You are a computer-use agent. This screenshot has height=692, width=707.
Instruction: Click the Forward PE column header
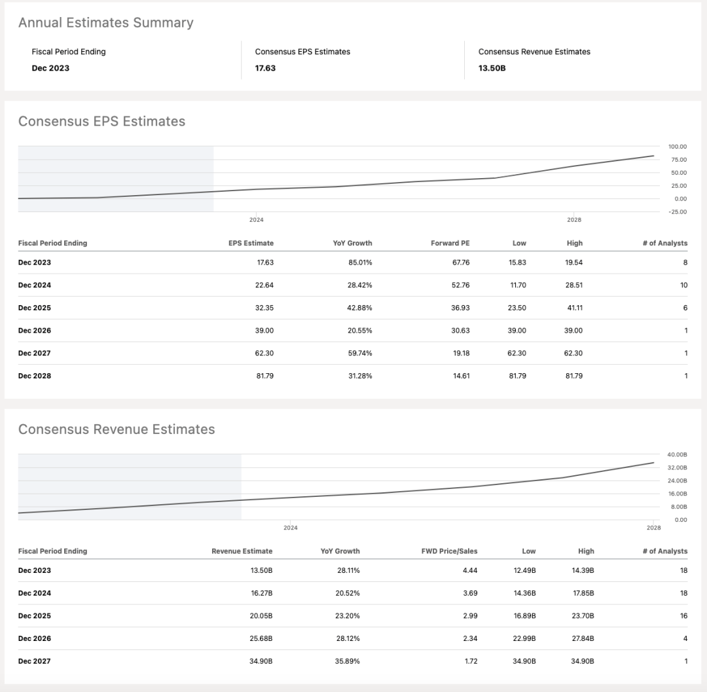click(x=450, y=243)
